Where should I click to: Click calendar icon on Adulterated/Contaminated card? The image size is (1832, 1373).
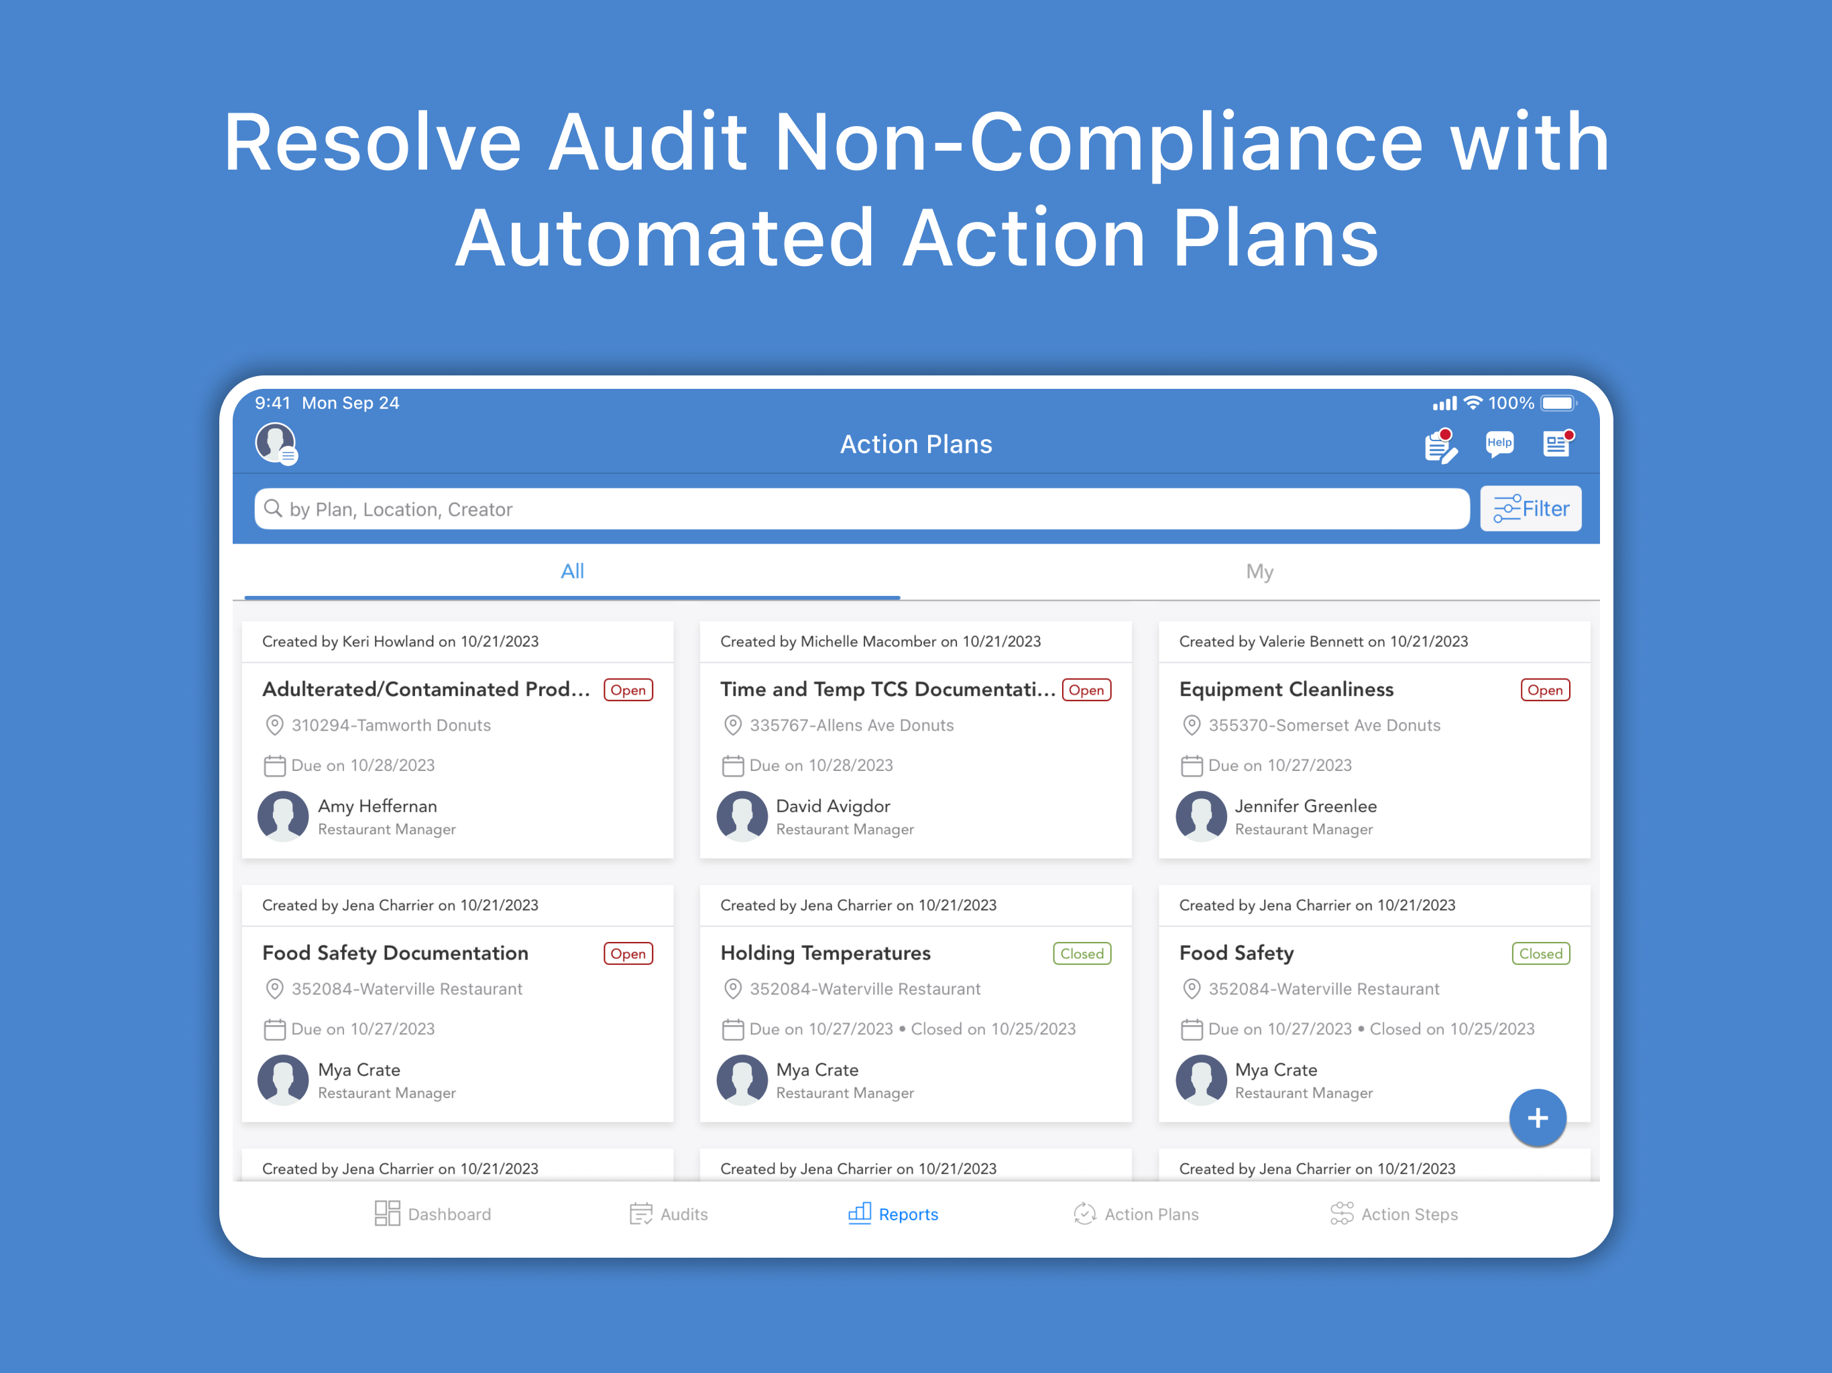tap(274, 766)
